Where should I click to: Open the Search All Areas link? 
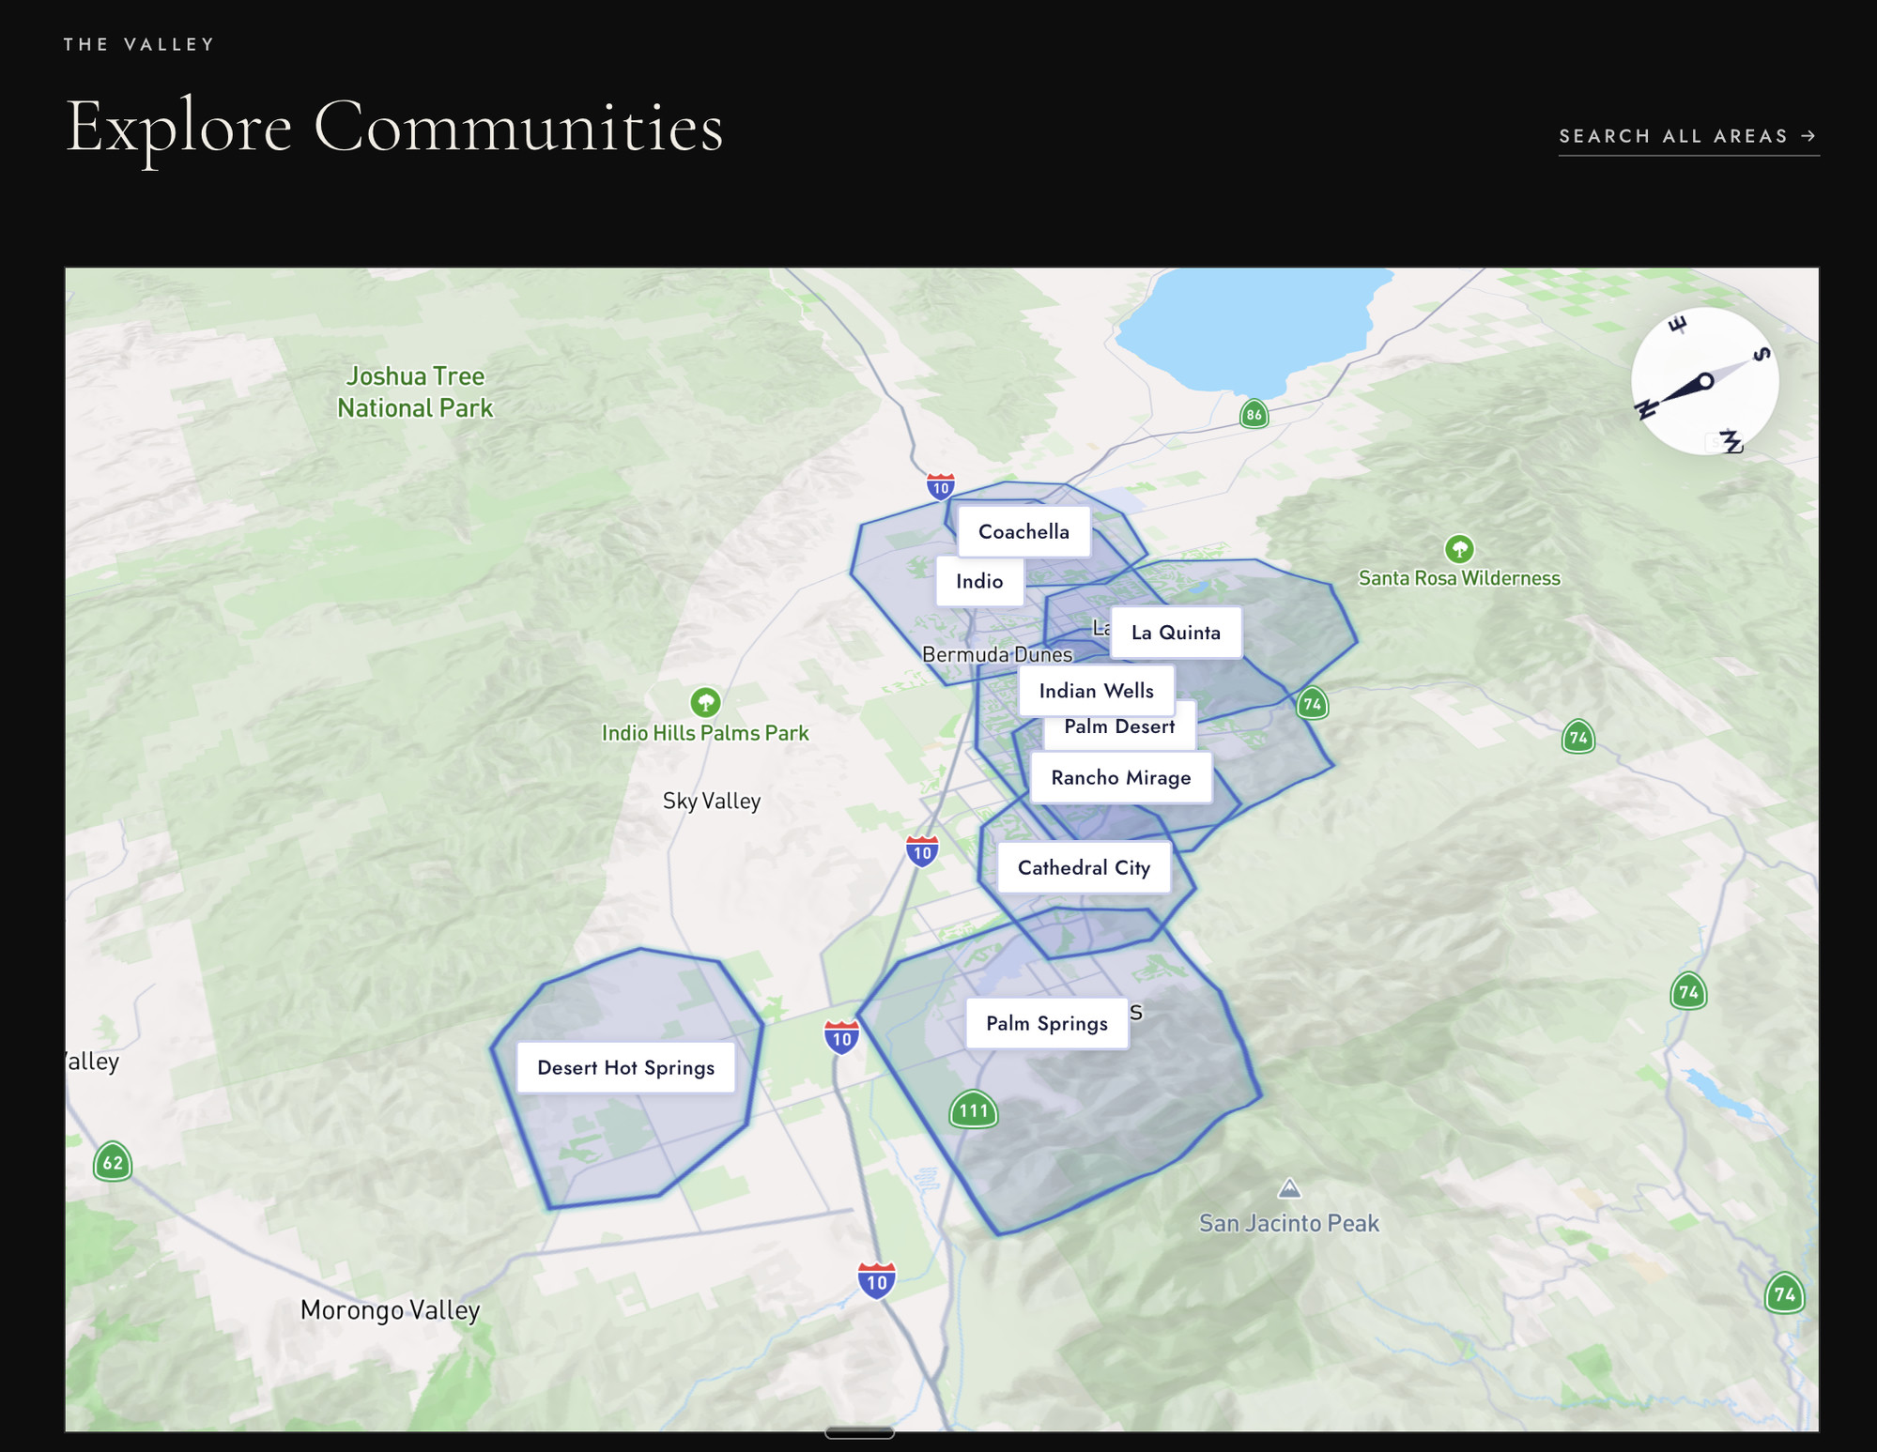[1688, 136]
